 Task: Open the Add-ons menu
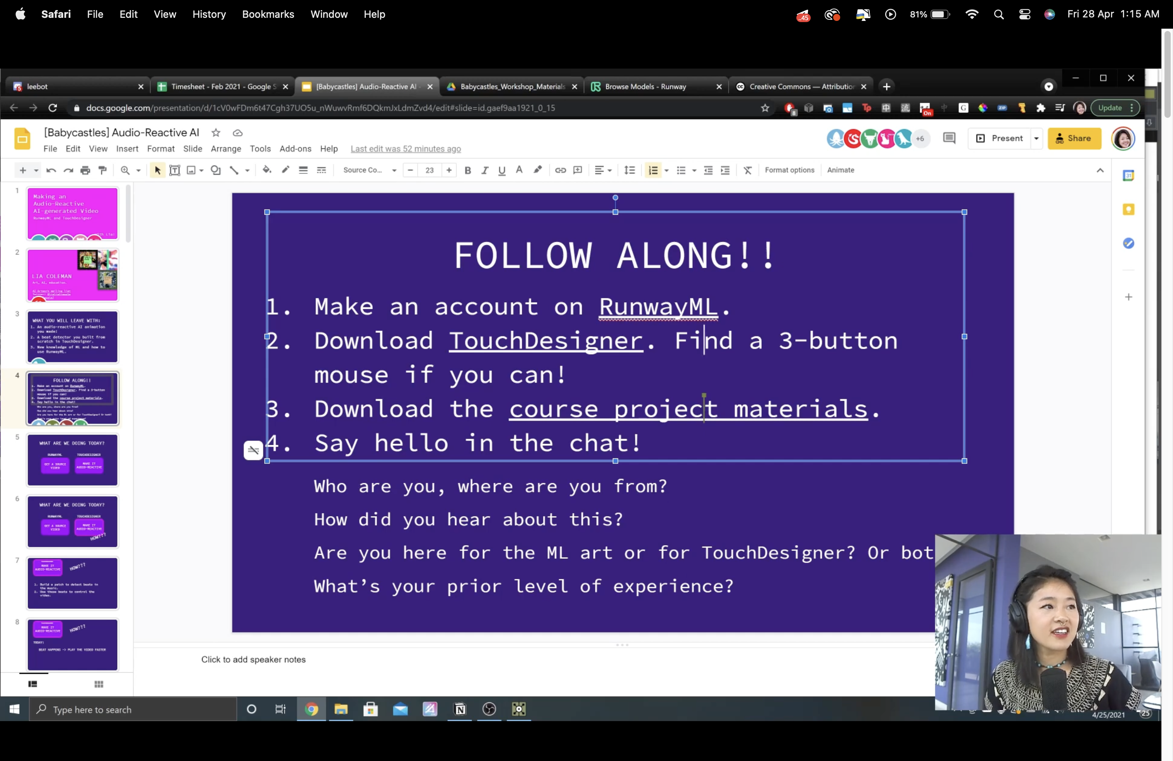pyautogui.click(x=295, y=149)
